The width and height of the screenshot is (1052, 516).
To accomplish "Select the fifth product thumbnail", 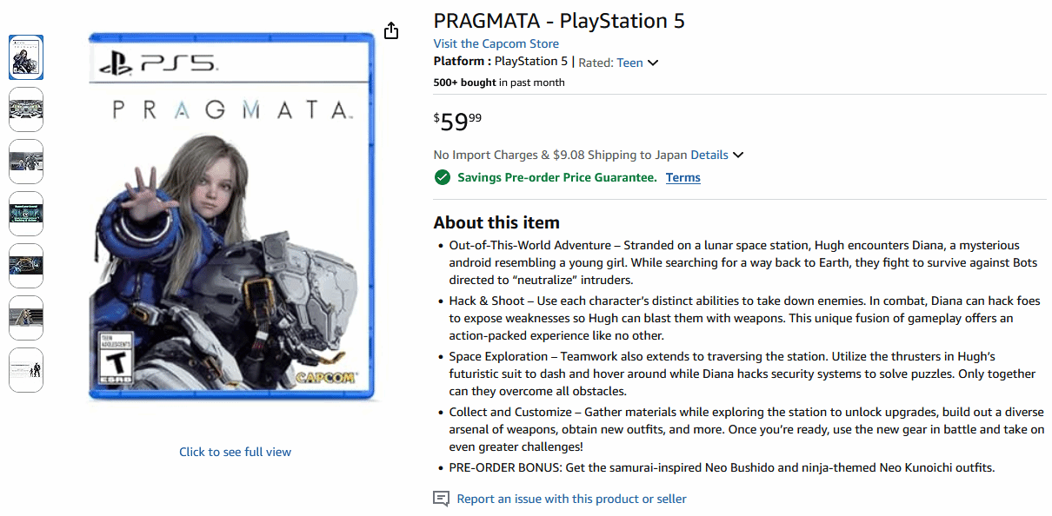I will [x=26, y=266].
